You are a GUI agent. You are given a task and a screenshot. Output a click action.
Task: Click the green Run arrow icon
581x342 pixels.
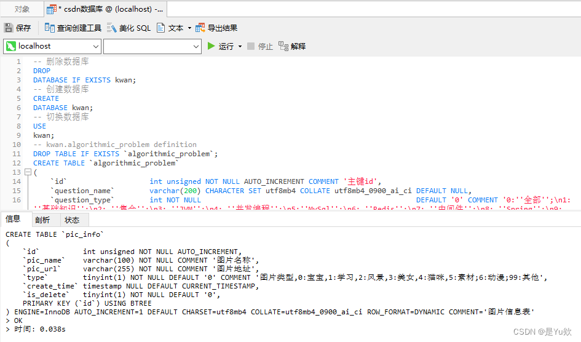(211, 46)
